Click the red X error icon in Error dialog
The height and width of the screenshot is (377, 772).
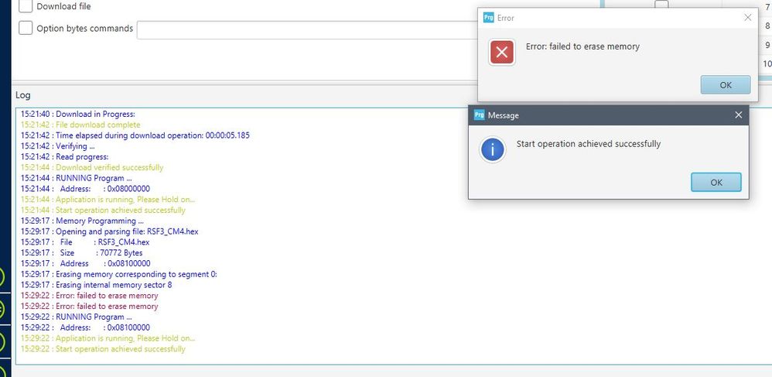tap(502, 52)
